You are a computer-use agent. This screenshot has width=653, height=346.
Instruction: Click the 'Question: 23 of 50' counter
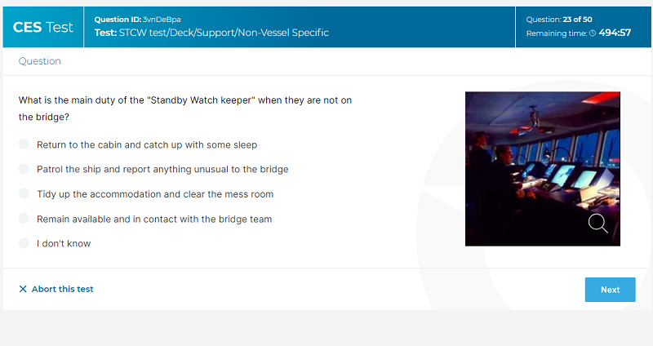[x=559, y=19]
